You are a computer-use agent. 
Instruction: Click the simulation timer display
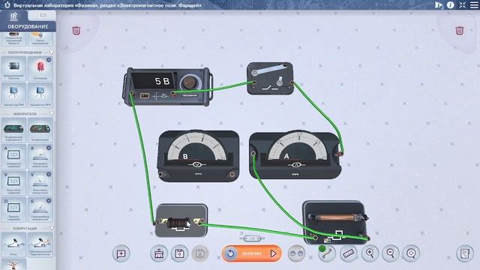(252, 253)
